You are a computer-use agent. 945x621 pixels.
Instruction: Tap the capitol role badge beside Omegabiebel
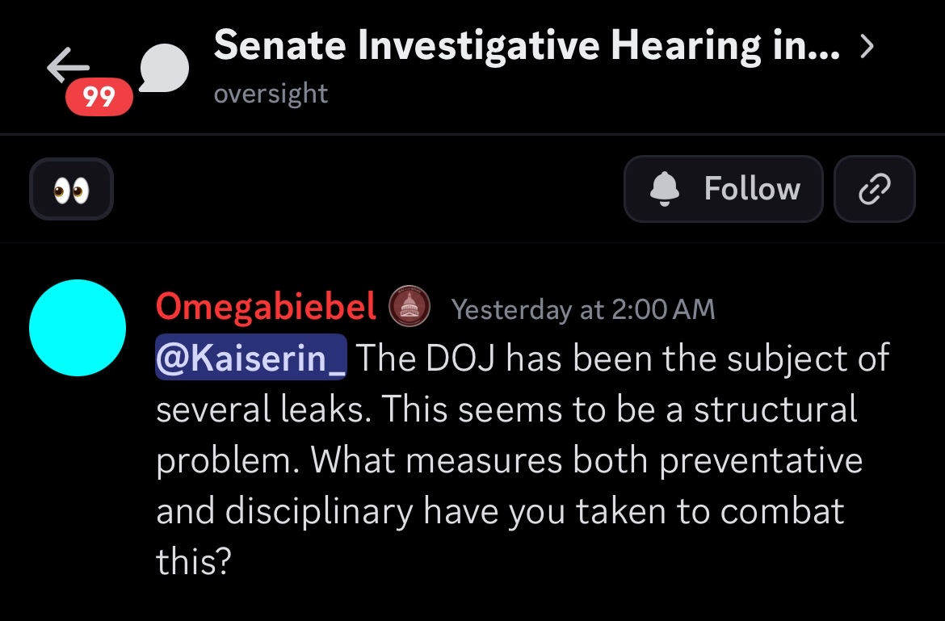click(409, 308)
